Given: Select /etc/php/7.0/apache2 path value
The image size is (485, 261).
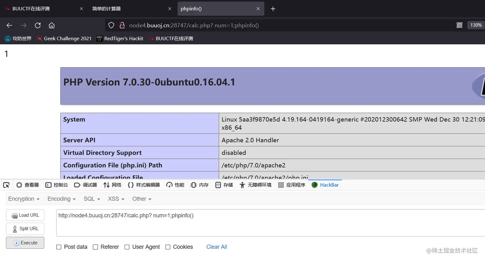Looking at the screenshot, I should point(253,165).
